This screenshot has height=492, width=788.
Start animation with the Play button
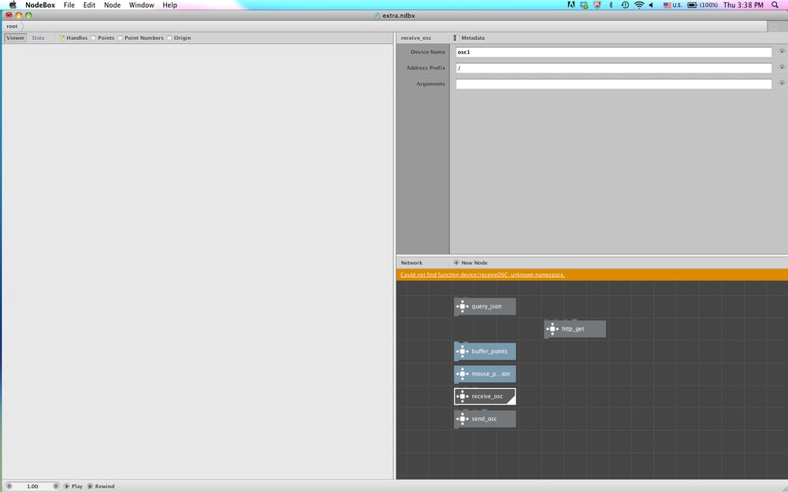pos(73,486)
